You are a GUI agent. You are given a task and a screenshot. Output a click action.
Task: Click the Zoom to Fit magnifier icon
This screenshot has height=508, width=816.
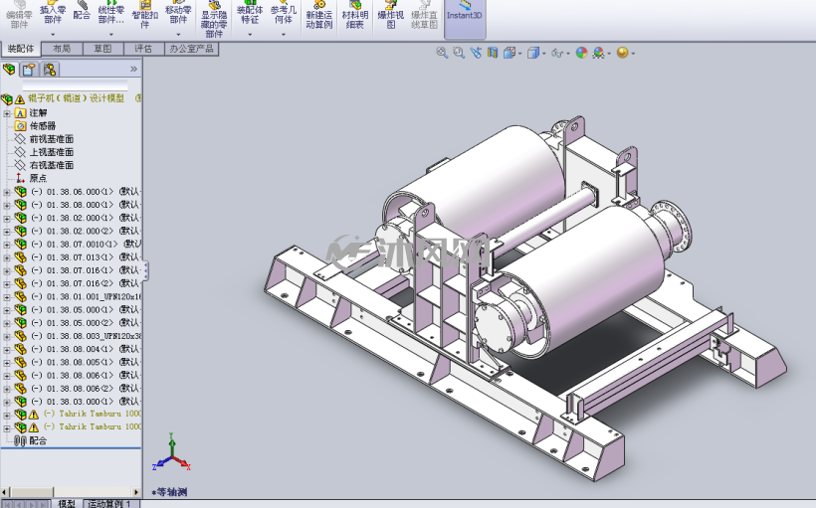click(x=442, y=53)
